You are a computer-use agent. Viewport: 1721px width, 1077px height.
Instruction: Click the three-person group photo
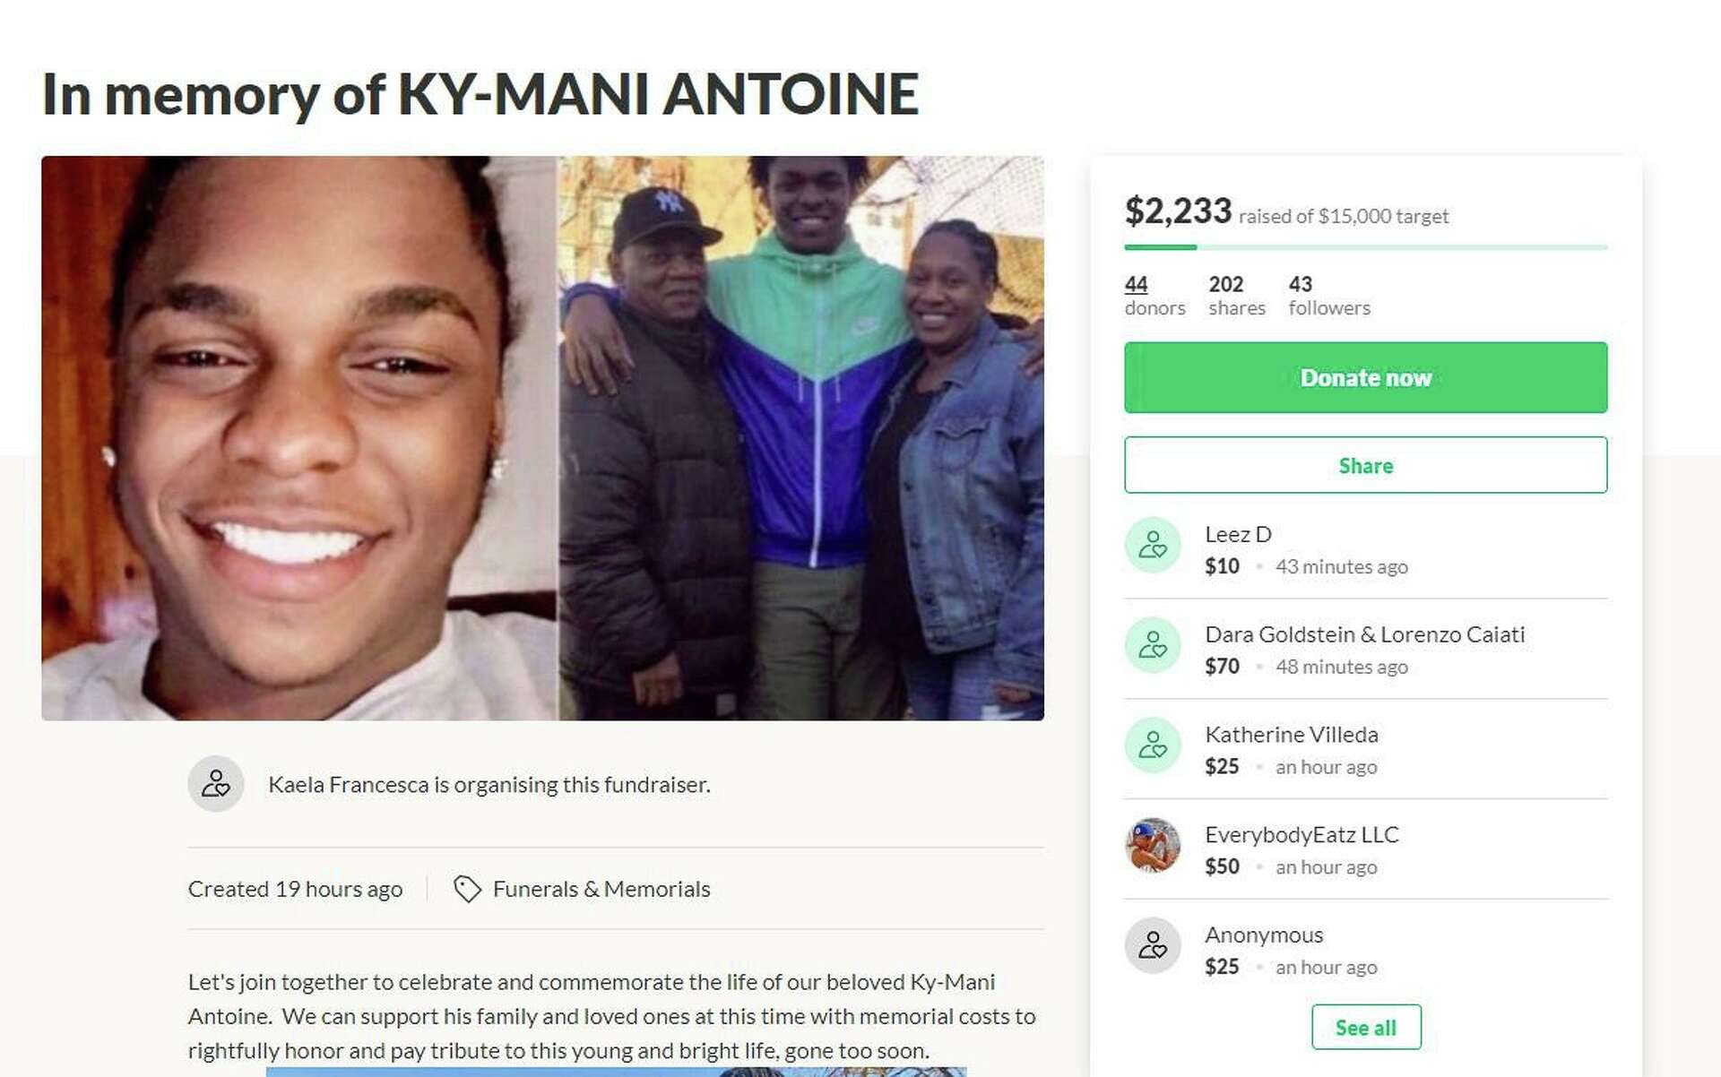(801, 438)
